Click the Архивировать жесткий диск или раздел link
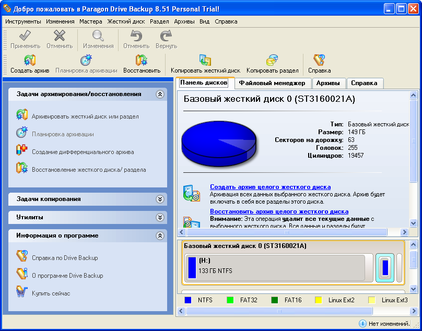This screenshot has height=331, width=422. (85, 116)
